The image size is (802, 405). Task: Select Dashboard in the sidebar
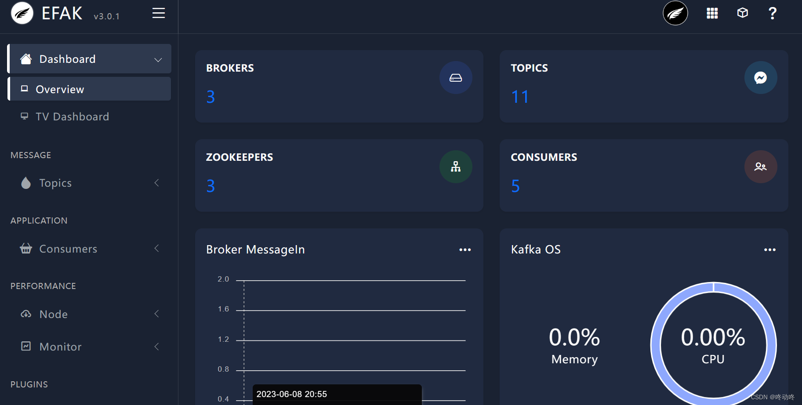click(90, 58)
